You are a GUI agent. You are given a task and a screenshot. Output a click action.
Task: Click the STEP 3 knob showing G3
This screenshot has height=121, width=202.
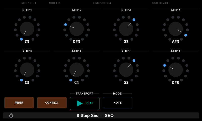126,29
